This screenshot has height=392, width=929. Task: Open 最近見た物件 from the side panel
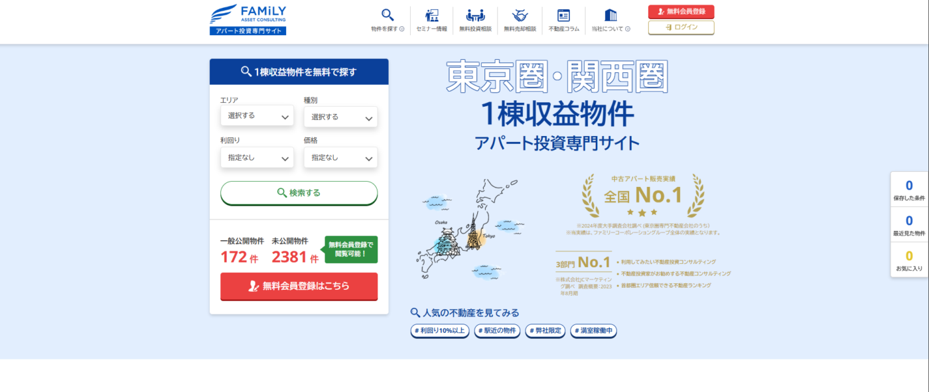tap(909, 226)
